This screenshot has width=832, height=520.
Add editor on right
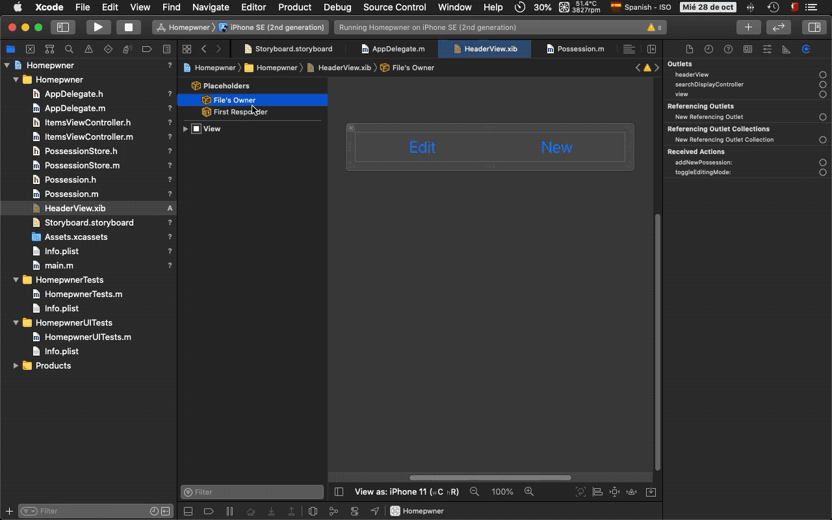point(652,49)
